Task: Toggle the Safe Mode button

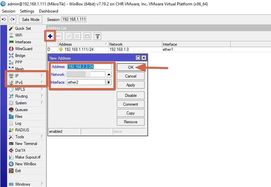Action: click(30, 20)
